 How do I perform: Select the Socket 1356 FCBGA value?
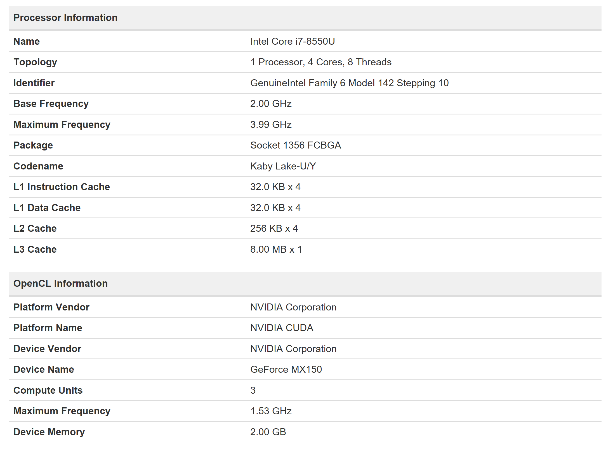[296, 145]
